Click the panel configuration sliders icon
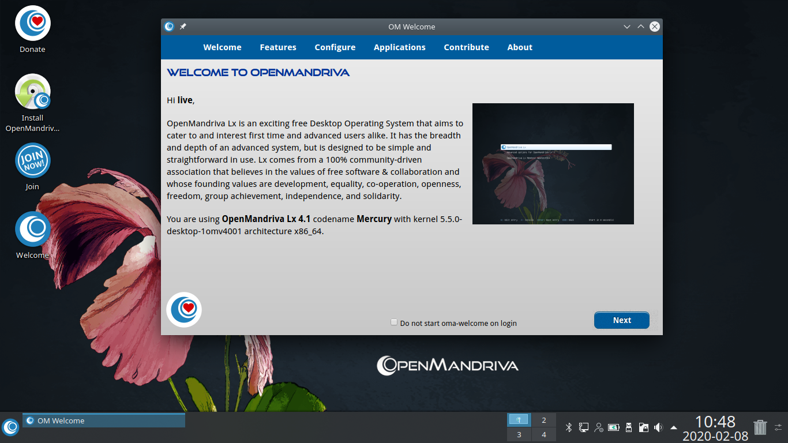Screen dimensions: 788x443 [779, 427]
